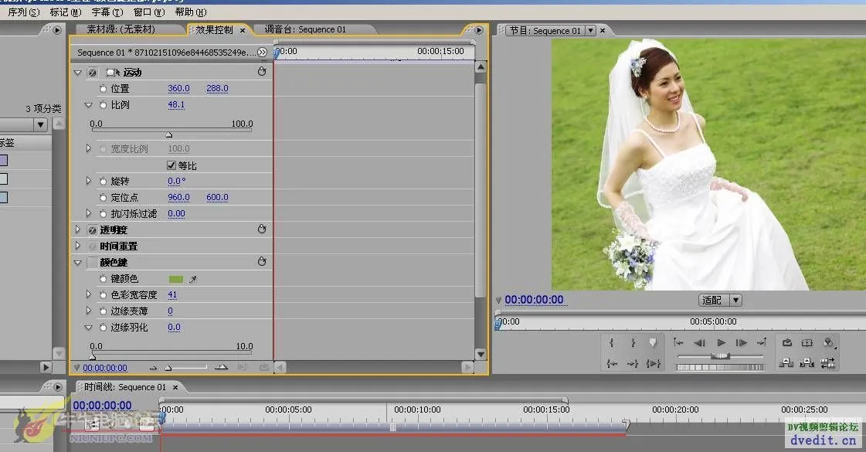Click the blue 48.1 value for 比例
The height and width of the screenshot is (452, 866).
[x=175, y=104]
